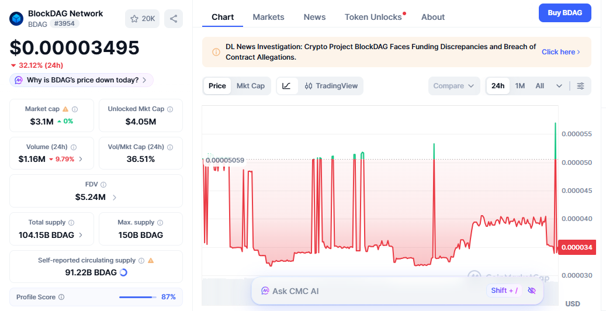
Task: Click the 91.22B BDAG circulating supply value
Action: click(x=91, y=272)
